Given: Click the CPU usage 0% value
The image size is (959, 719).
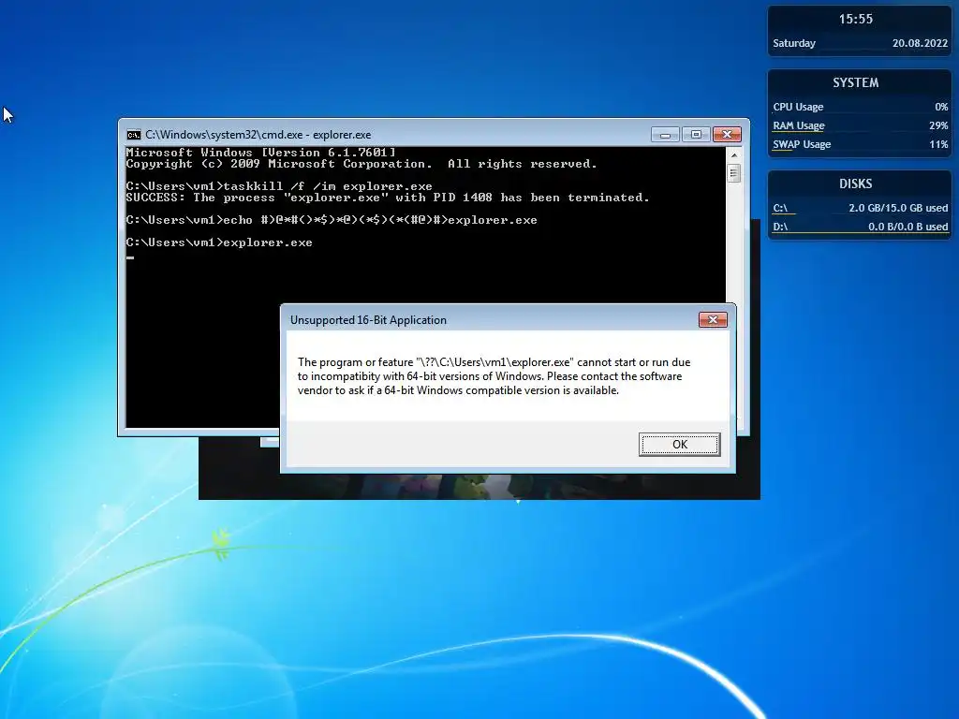Looking at the screenshot, I should [x=941, y=107].
